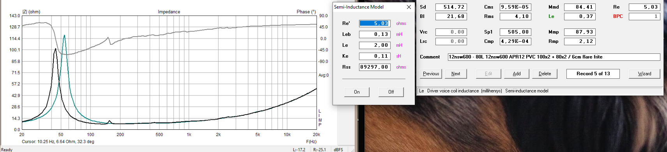Click the R:-25.1 level readout
The width and height of the screenshot is (667, 152).
coord(320,150)
